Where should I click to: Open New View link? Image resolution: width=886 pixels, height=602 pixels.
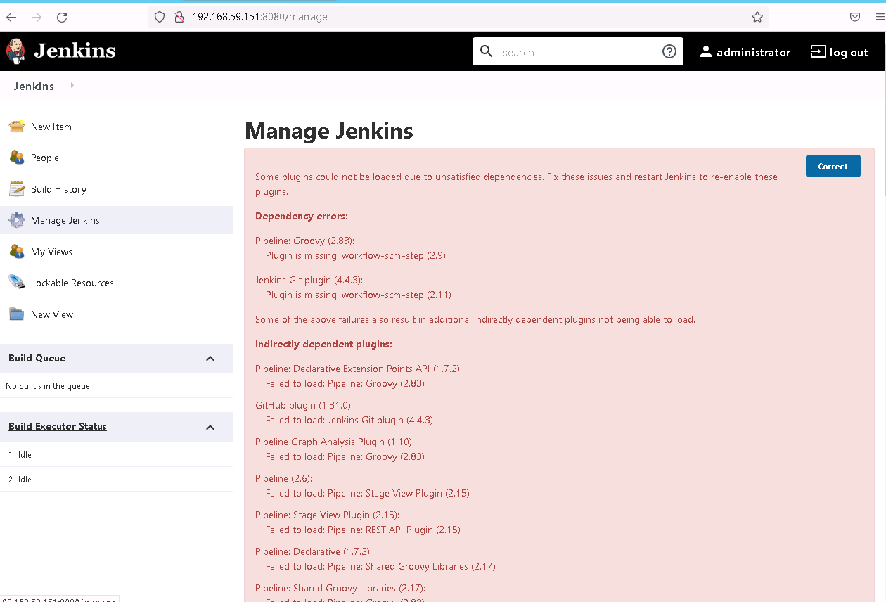pyautogui.click(x=52, y=314)
